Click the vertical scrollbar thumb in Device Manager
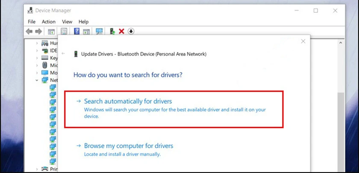The image size is (359, 173). (x=341, y=132)
